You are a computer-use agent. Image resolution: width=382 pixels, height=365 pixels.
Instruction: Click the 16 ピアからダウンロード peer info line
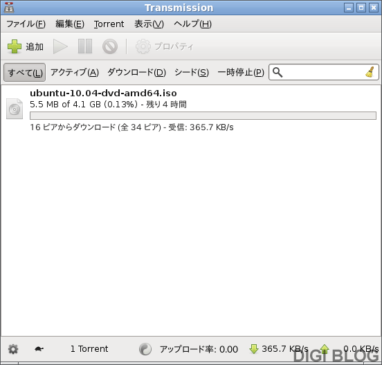point(131,127)
